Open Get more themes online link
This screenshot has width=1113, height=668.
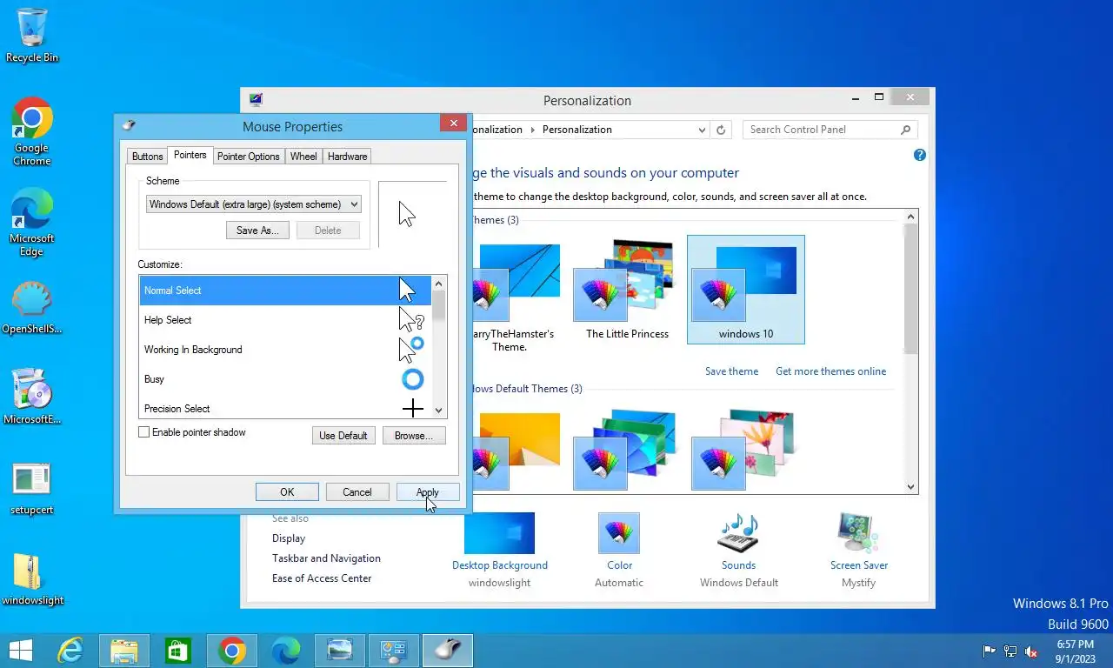coord(830,371)
